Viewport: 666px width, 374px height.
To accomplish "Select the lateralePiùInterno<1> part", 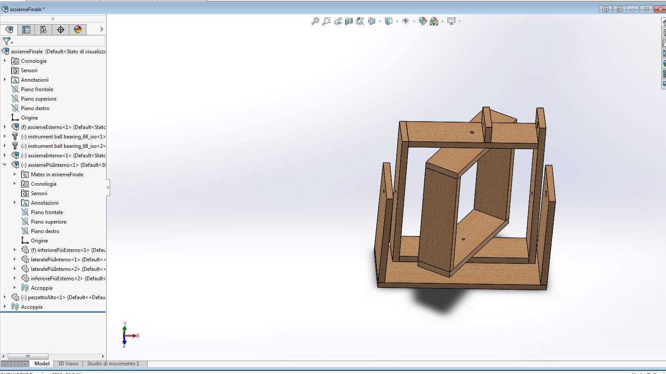I will pyautogui.click(x=63, y=259).
